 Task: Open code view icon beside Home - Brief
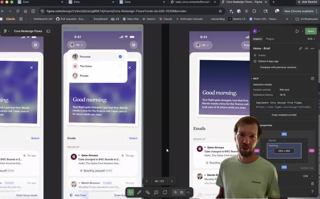click(x=306, y=48)
